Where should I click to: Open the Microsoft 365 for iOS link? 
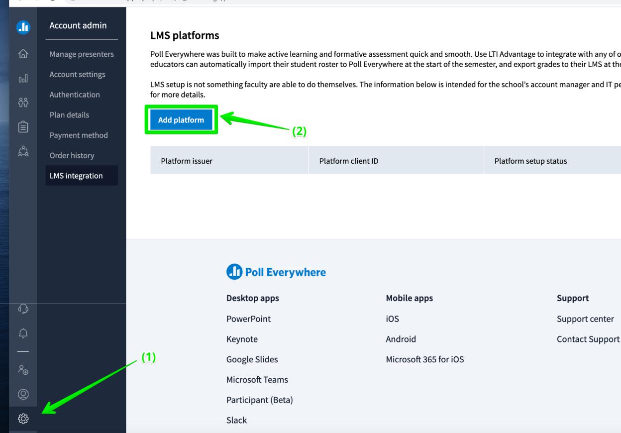coord(425,359)
